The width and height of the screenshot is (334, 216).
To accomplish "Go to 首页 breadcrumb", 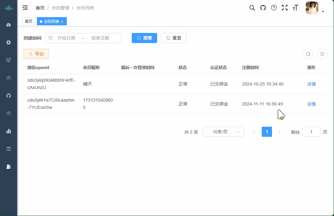I will (40, 8).
